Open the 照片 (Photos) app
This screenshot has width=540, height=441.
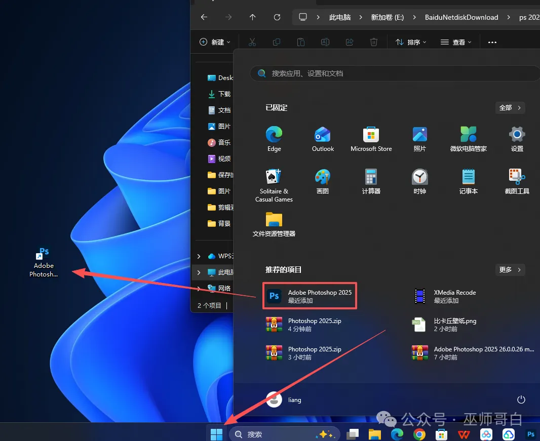[420, 139]
